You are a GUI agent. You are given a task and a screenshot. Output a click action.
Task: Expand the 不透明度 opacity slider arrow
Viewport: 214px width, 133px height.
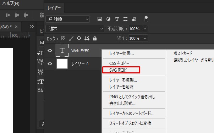tap(145, 29)
